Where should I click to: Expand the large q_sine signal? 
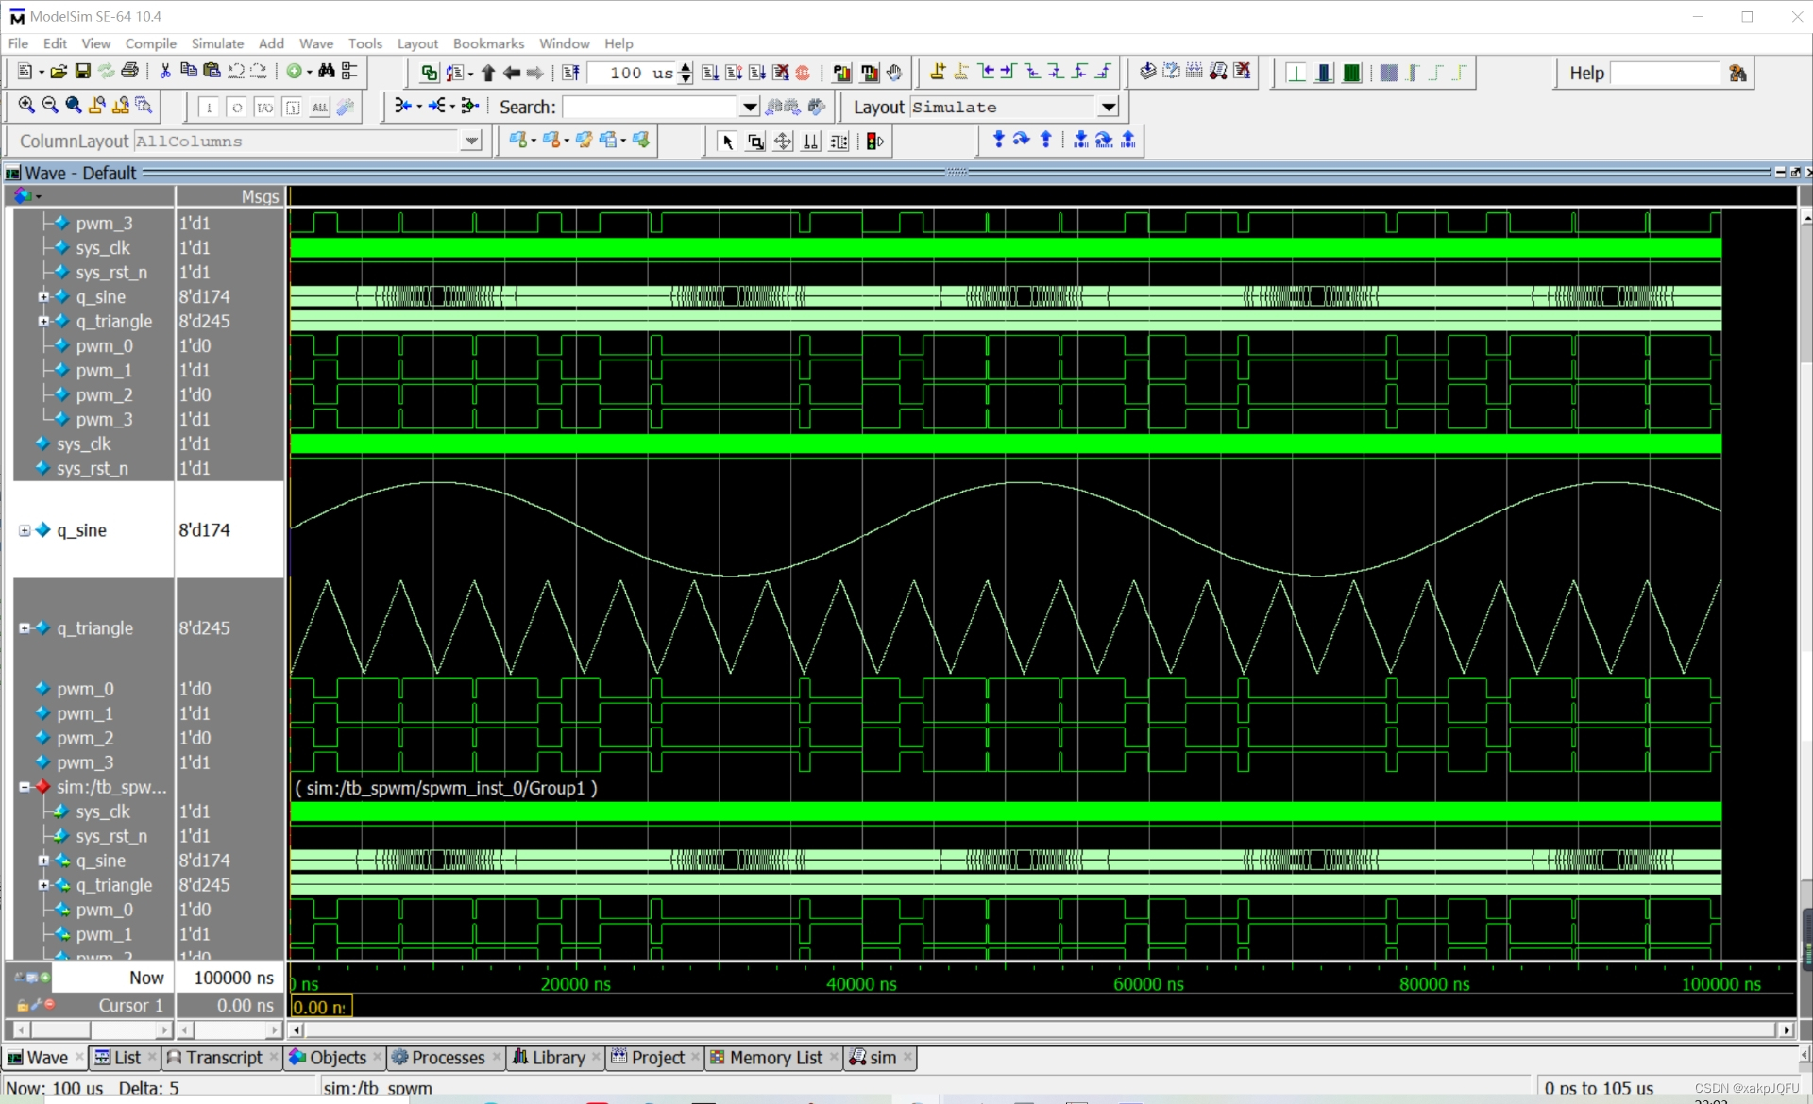pos(25,530)
